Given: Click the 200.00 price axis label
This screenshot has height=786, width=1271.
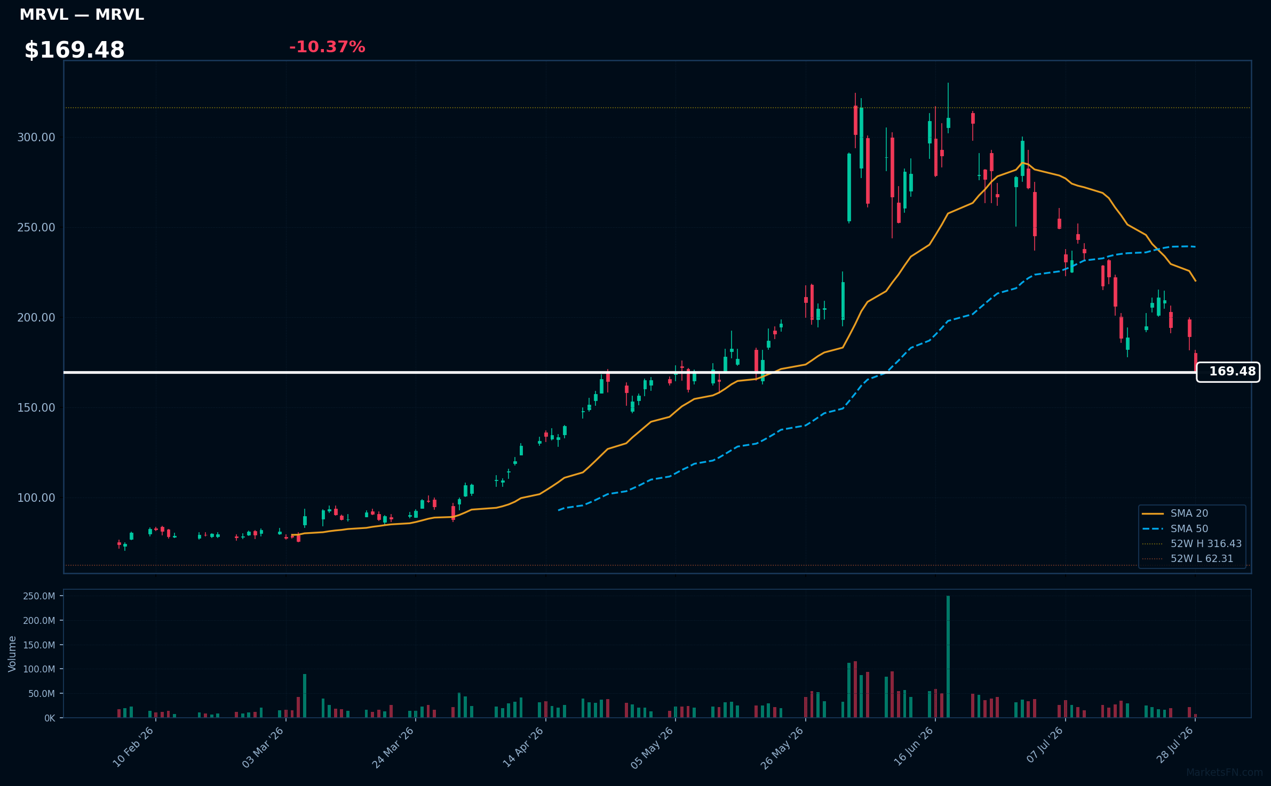Looking at the screenshot, I should coord(36,318).
